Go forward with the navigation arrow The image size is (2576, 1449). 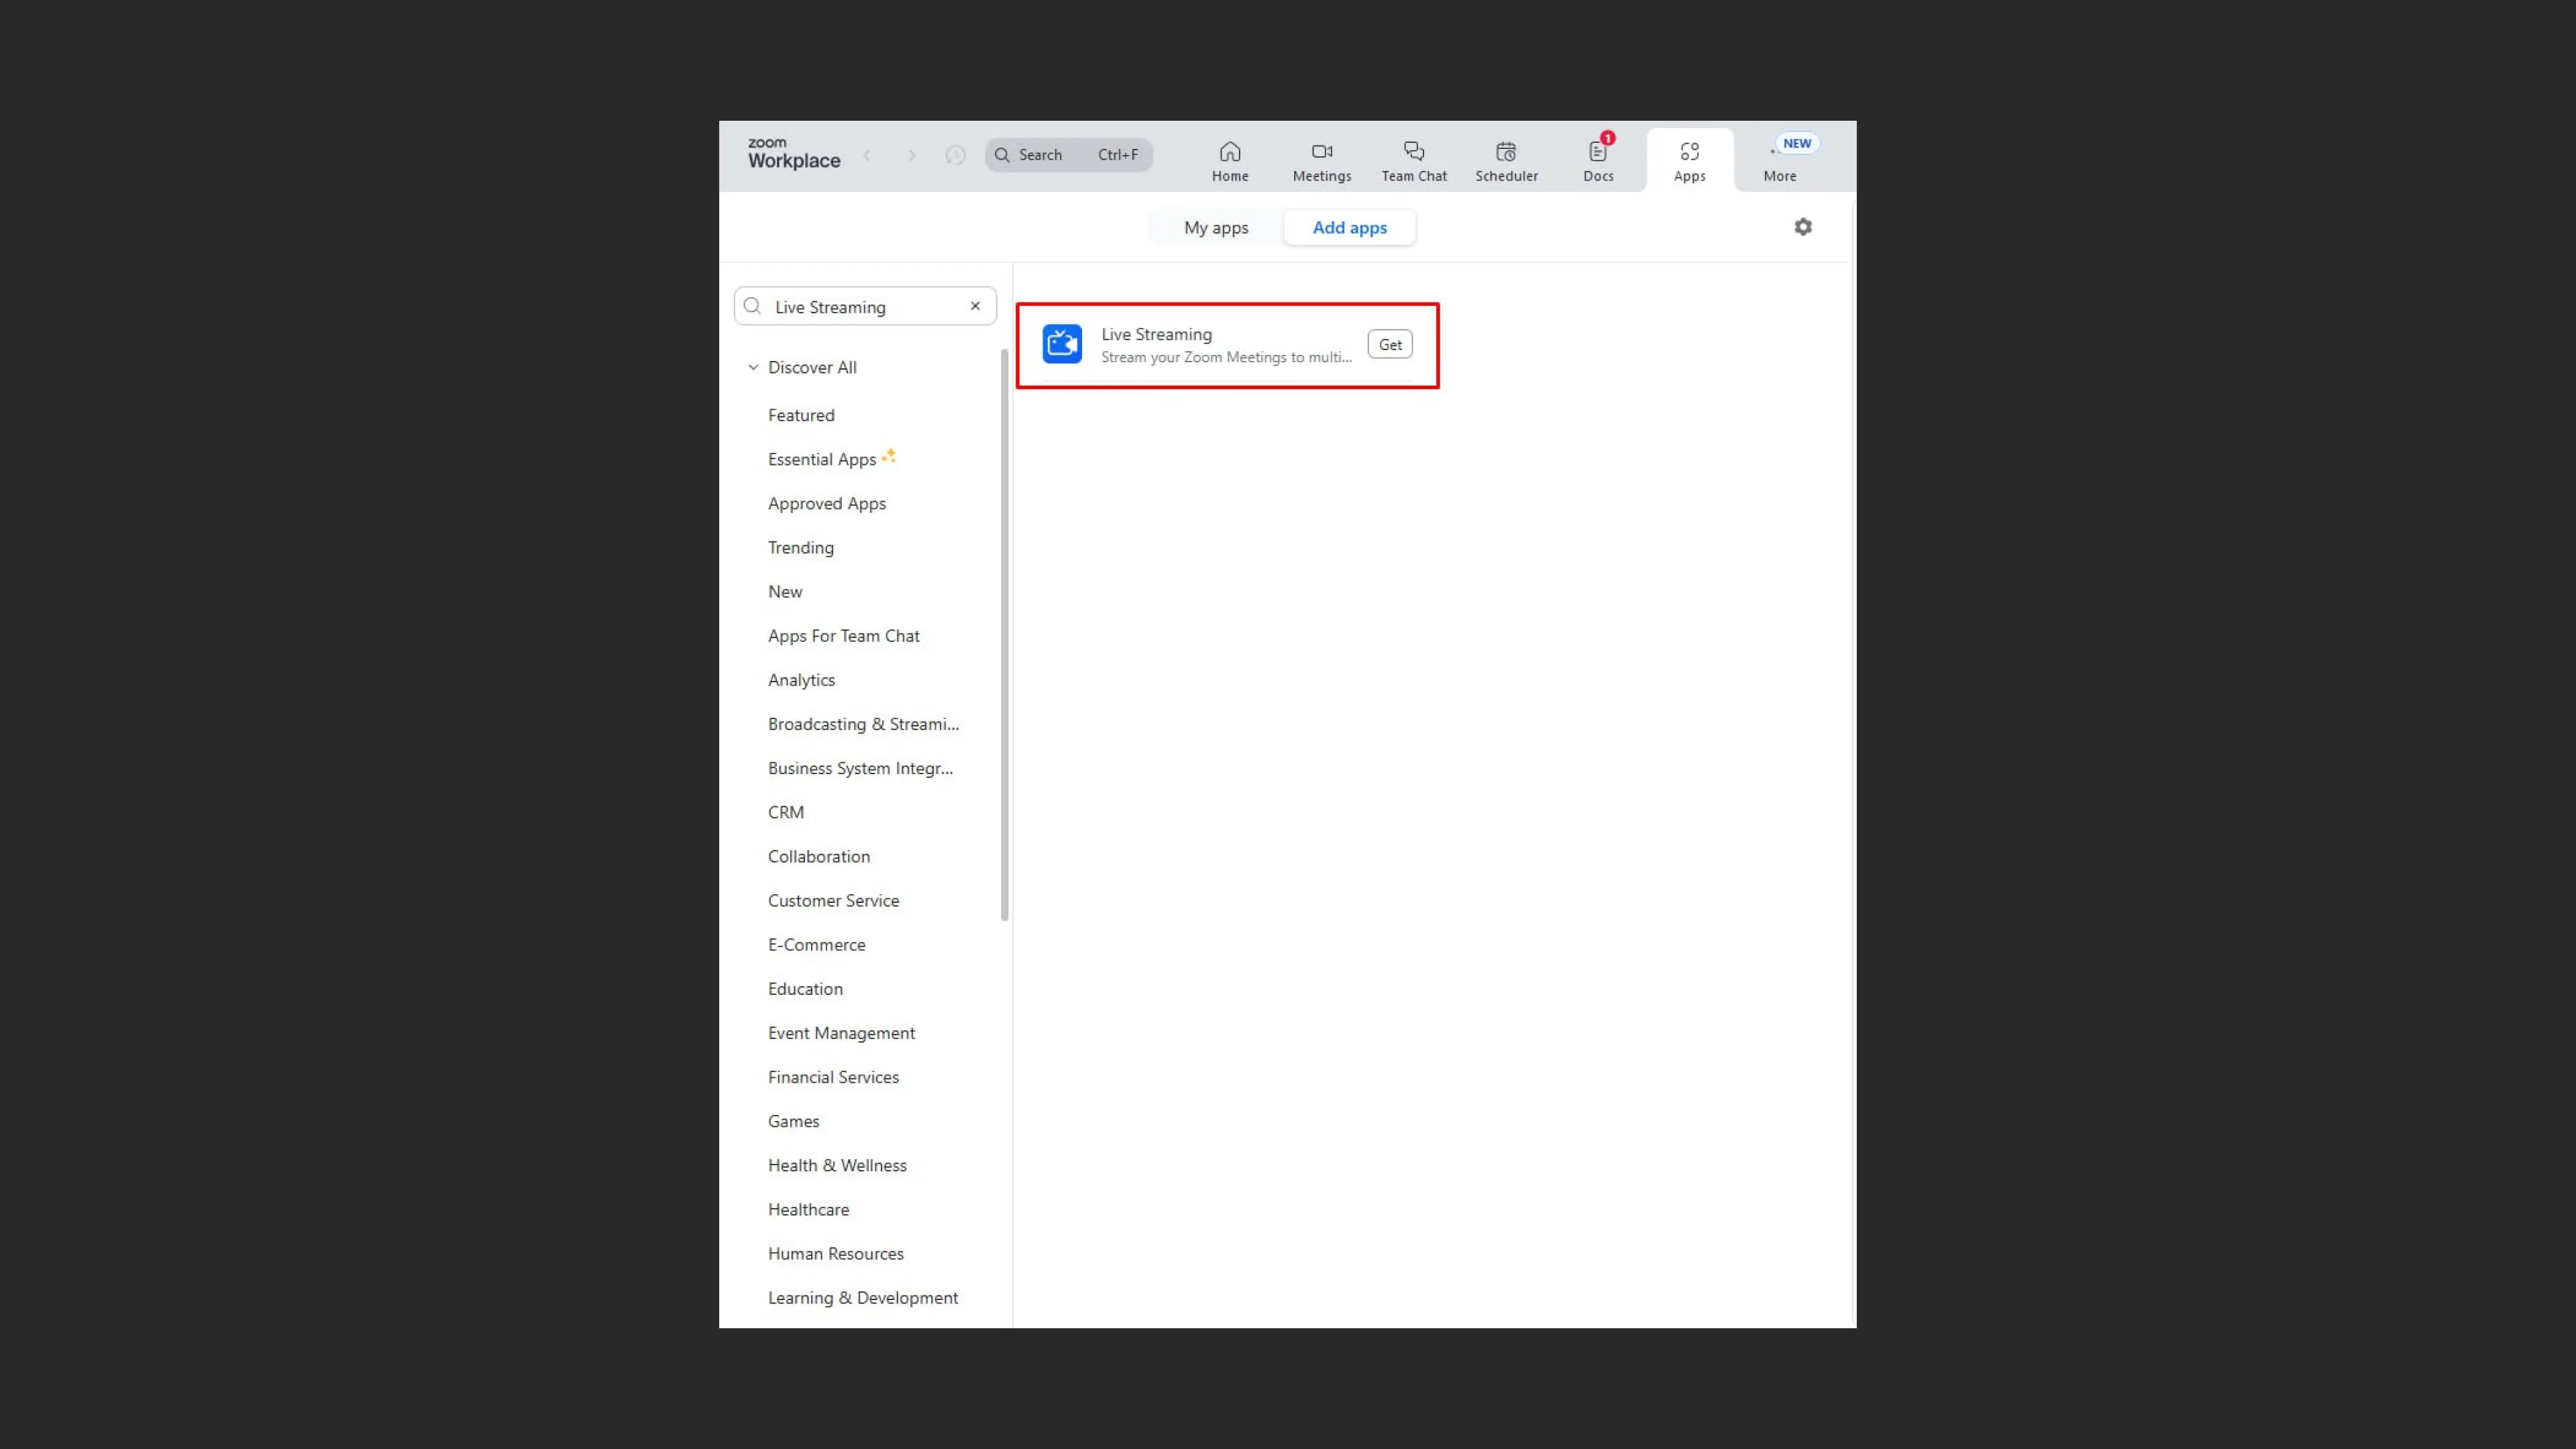click(911, 155)
